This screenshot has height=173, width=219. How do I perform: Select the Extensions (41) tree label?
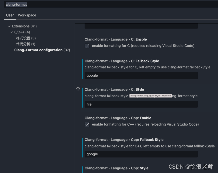24,26
